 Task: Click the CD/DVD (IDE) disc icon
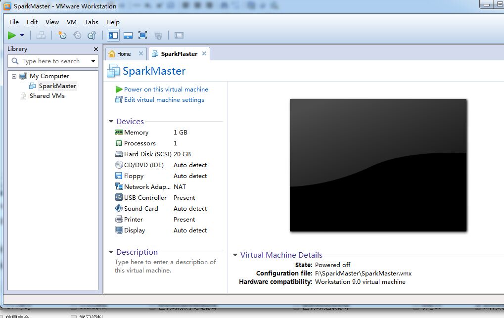click(119, 165)
